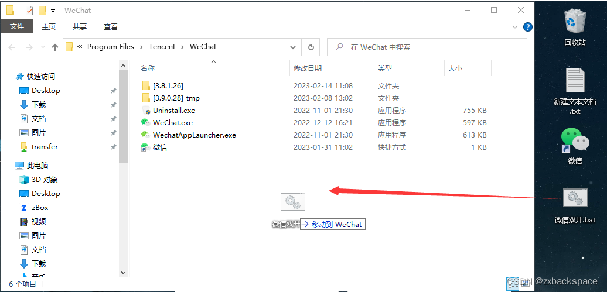Screen dimensions: 607x292
Task: Open Desktop under 此电脑
Action: point(40,193)
